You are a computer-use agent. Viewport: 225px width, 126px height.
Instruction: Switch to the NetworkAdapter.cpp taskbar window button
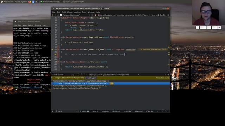point(51,2)
